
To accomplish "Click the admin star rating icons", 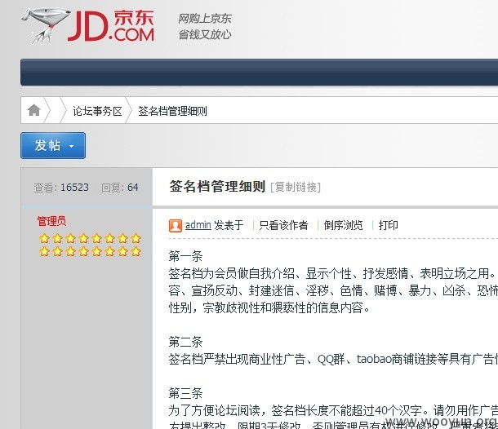I will point(90,245).
